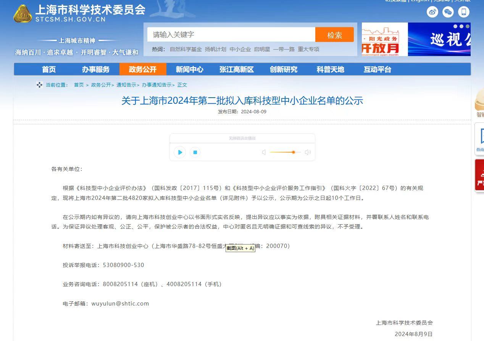This screenshot has height=341, width=484.
Task: Click the mobile phone version icon
Action: pos(464,12)
